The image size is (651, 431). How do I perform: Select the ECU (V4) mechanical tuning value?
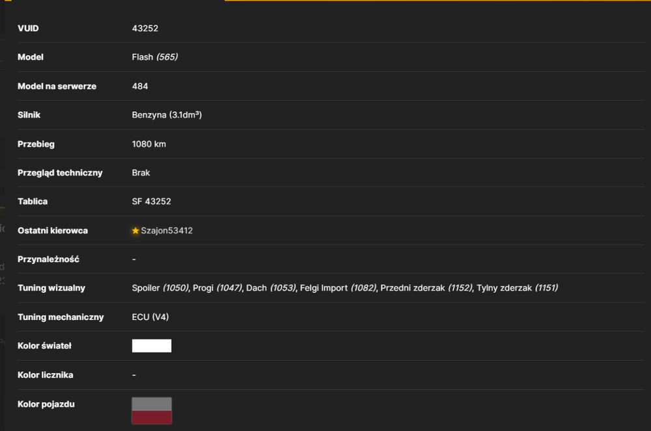150,317
